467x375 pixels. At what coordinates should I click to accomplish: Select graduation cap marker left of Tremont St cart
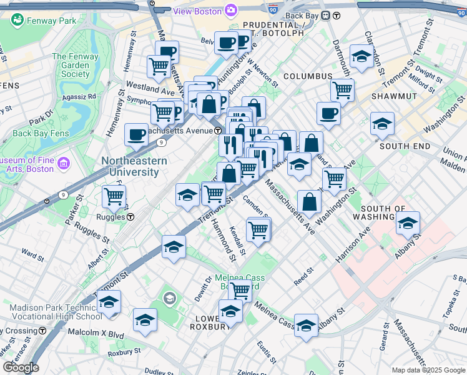coord(188,197)
